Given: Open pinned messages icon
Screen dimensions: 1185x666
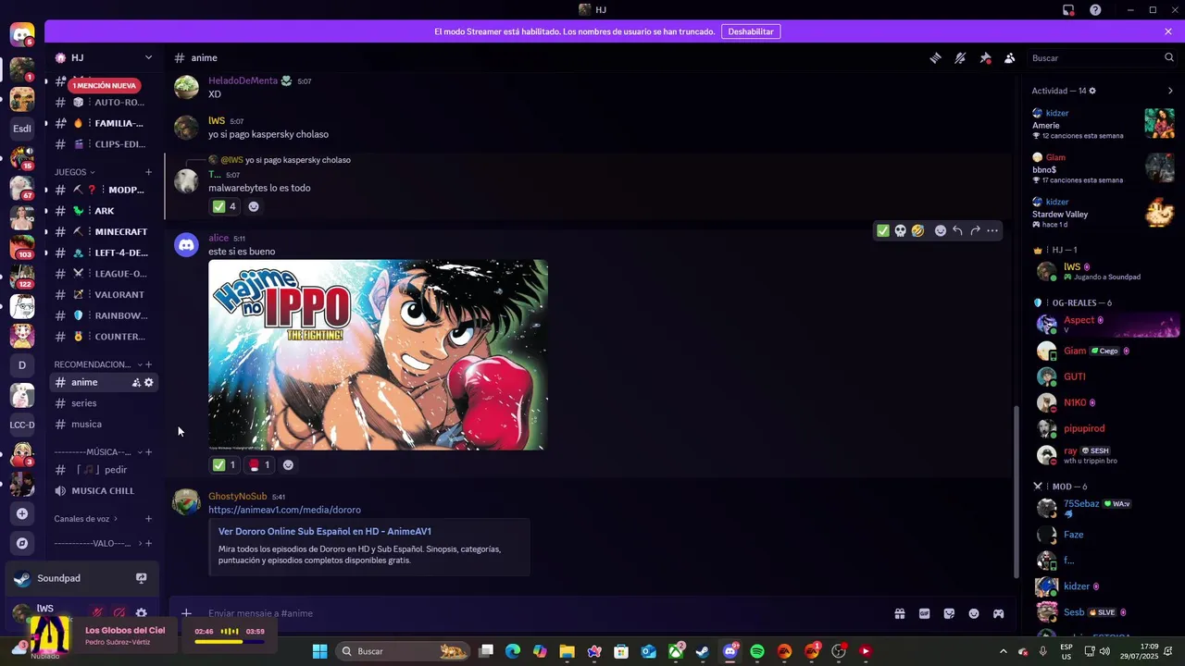Looking at the screenshot, I should pos(985,57).
